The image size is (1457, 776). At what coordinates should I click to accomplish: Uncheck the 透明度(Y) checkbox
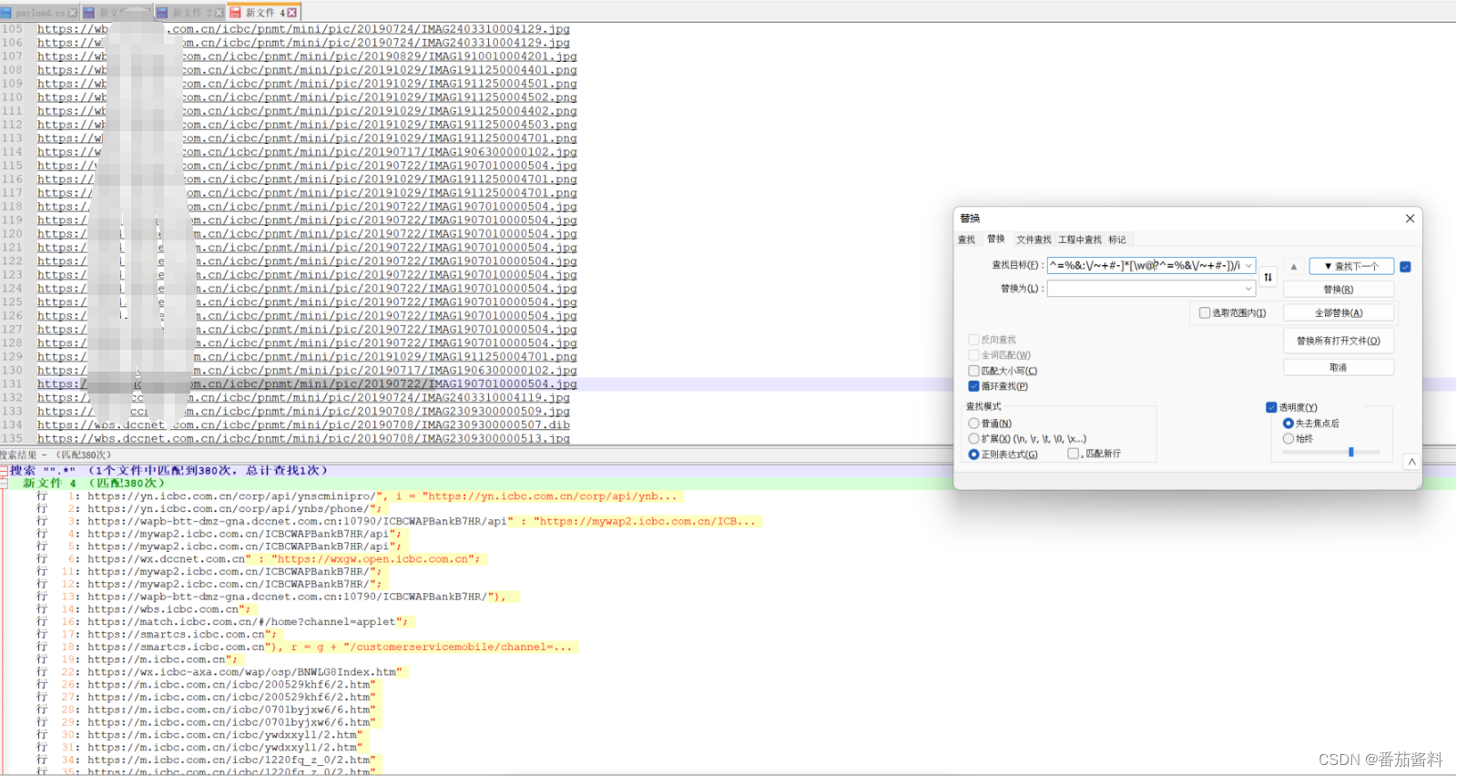click(1271, 407)
